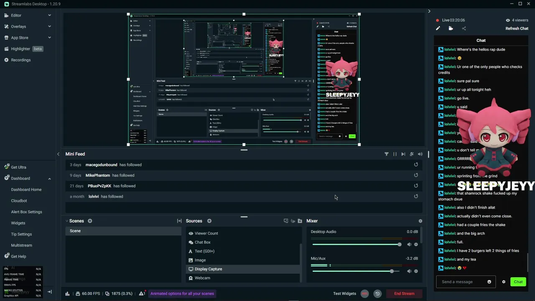Open Overlays in sidebar

tap(18, 26)
